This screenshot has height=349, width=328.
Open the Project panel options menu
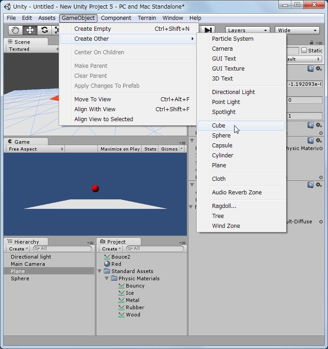pos(182,243)
